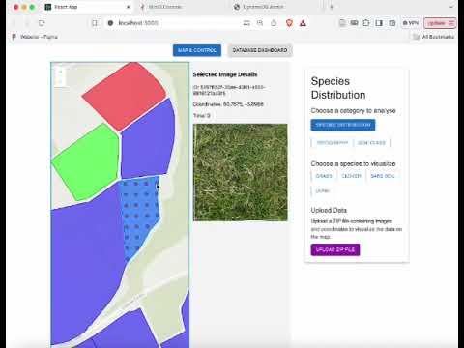Click the VPN button
464x348 pixels.
click(411, 23)
